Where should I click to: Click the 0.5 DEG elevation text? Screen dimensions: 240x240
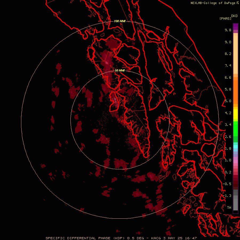pos(136,238)
